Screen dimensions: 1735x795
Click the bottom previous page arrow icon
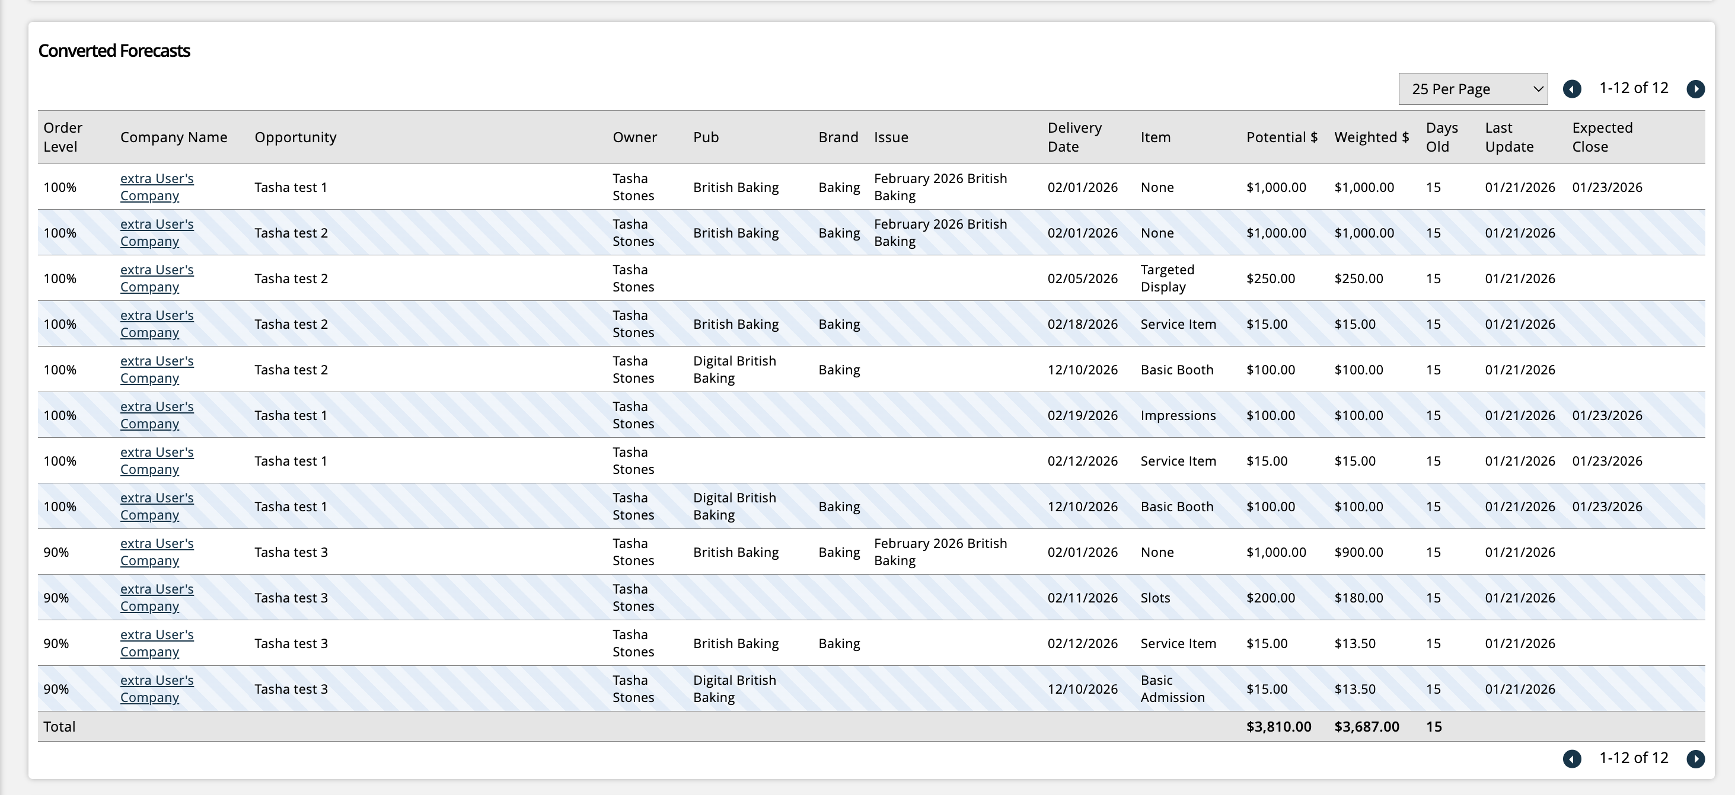click(1571, 759)
